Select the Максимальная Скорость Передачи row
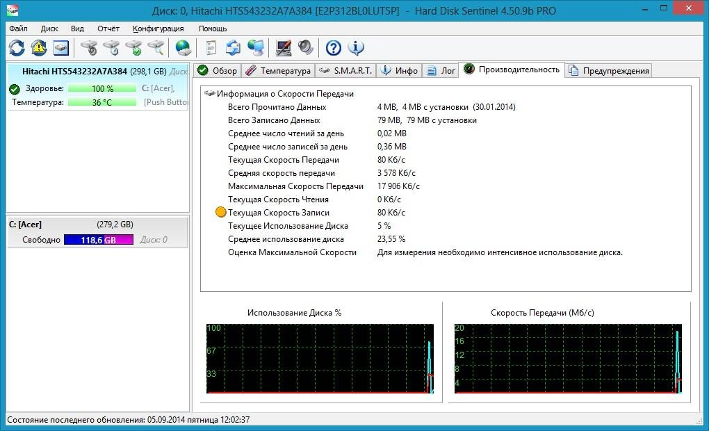The height and width of the screenshot is (431, 709). [x=323, y=186]
